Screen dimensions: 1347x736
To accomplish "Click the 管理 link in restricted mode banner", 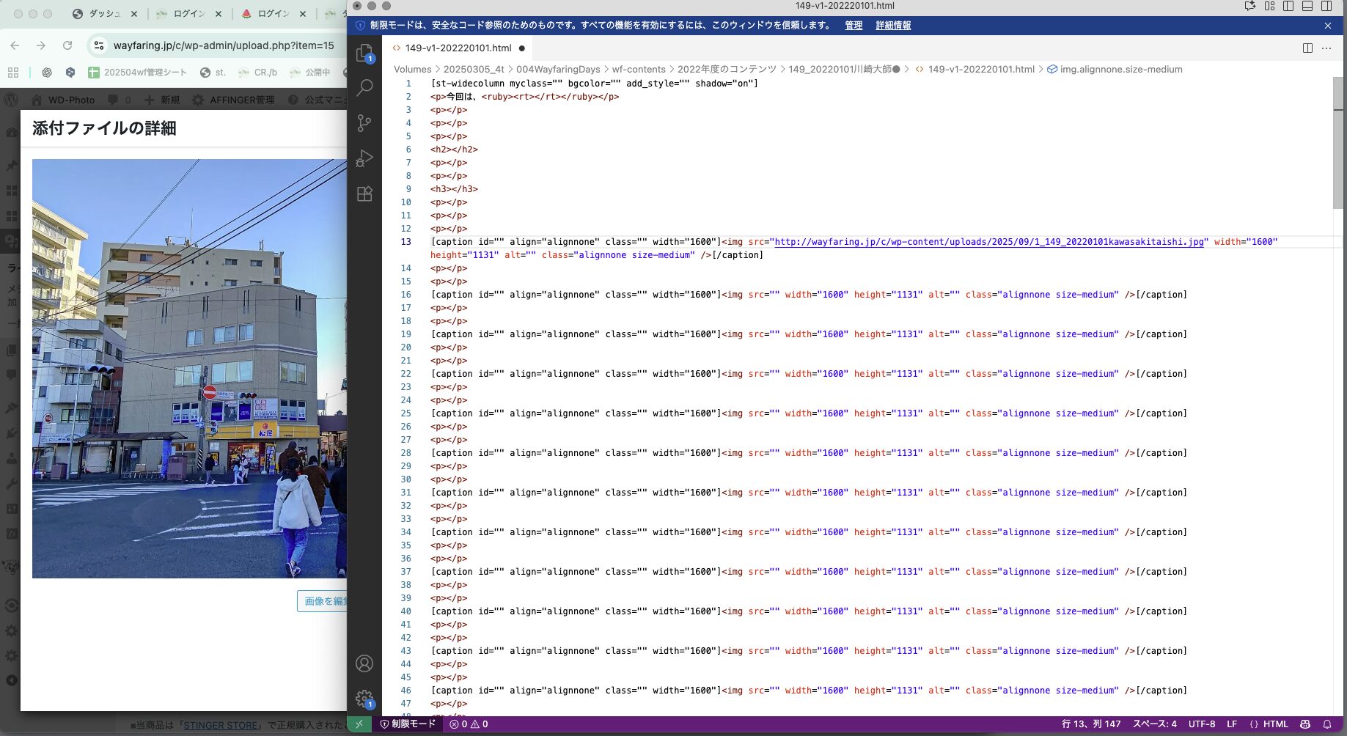I will tap(854, 26).
